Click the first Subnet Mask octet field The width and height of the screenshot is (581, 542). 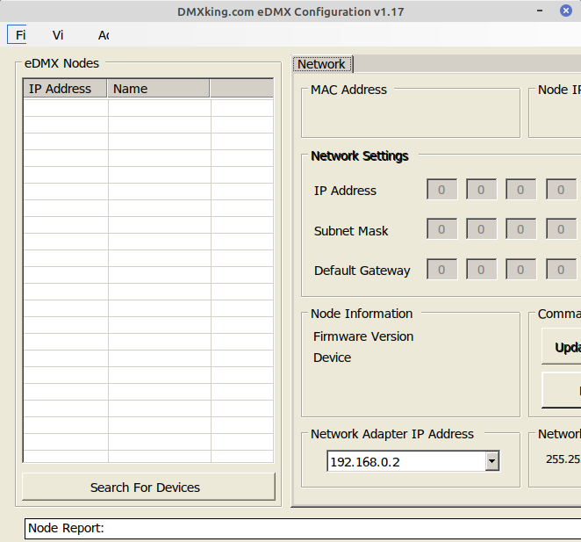[x=441, y=229]
